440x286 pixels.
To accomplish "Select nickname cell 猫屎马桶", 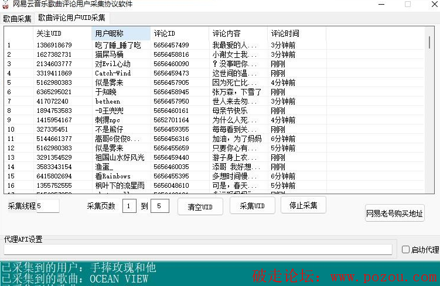I will tap(110, 54).
